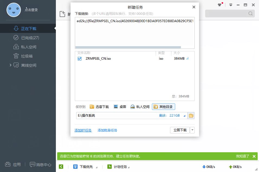Click the search magnifier icon
The image size is (259, 172).
tap(250, 14)
